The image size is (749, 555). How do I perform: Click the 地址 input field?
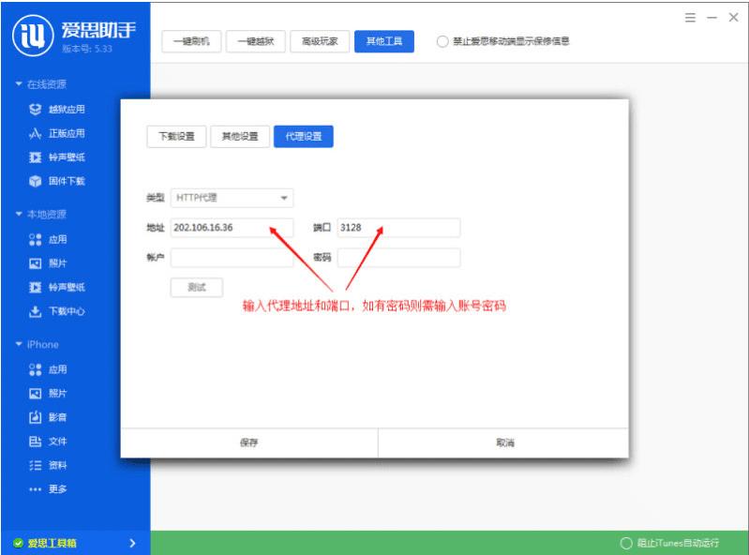232,228
